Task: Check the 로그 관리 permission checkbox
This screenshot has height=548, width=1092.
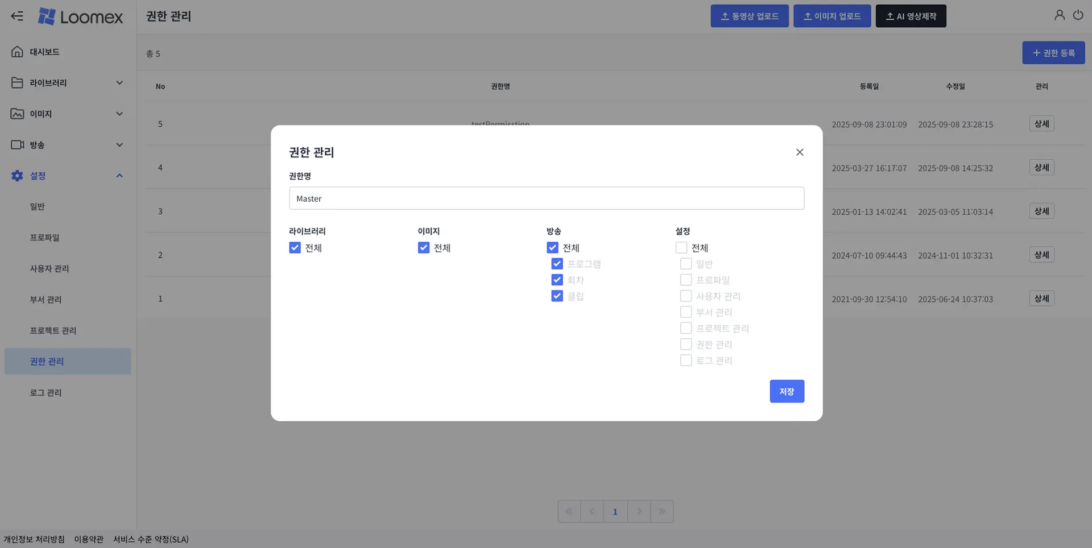Action: click(686, 360)
